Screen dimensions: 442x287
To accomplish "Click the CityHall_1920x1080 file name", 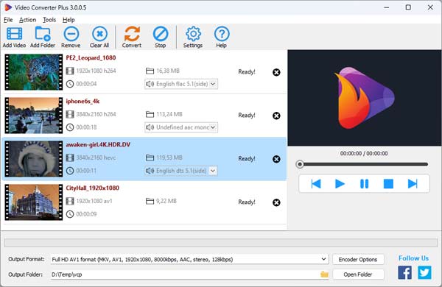I will click(93, 188).
